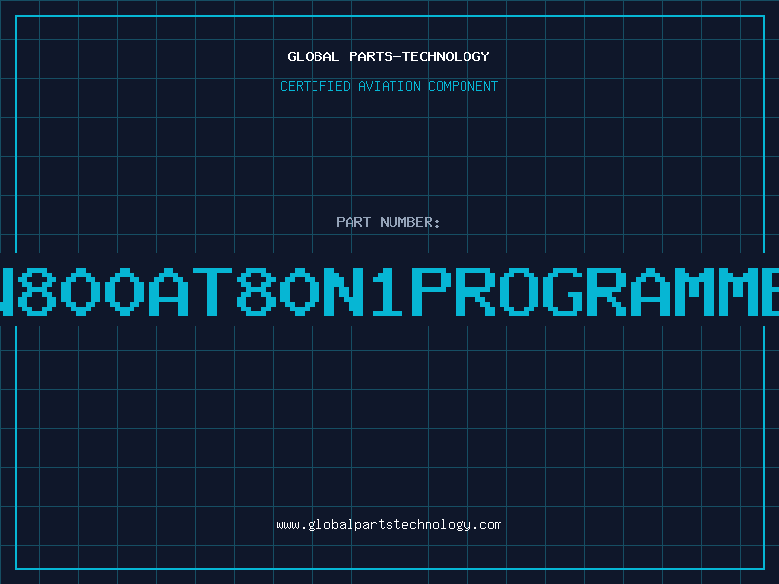Click the 'GLOBAL PARTS-TECHNOLOGY' heading
This screenshot has width=779, height=584.
(x=389, y=56)
